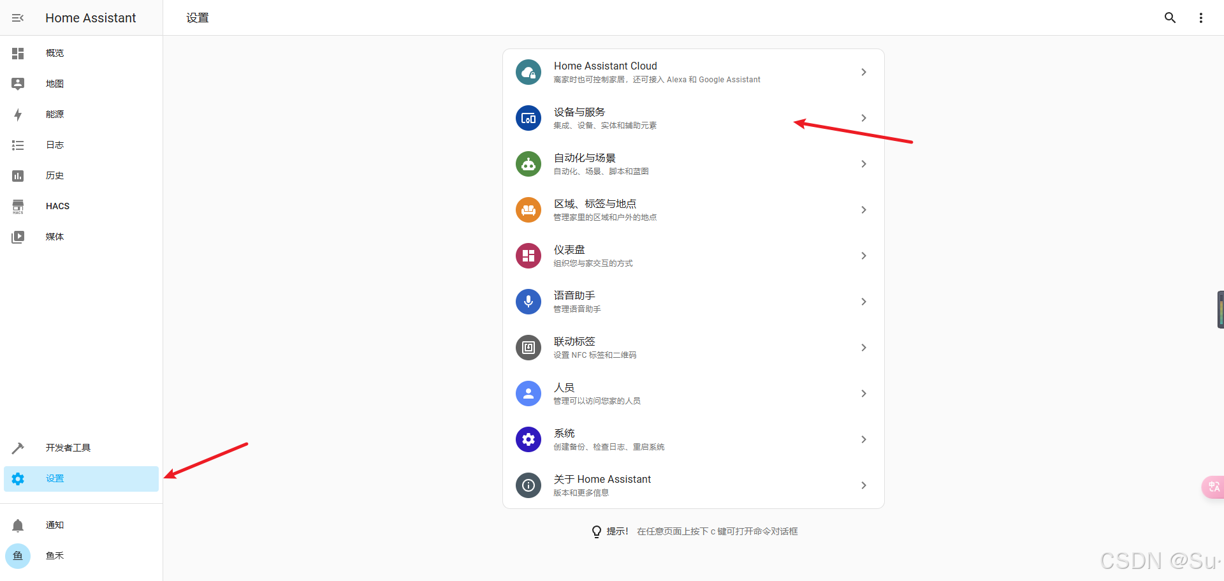Click the 系统 cog icon
Viewport: 1224px width, 581px height.
click(x=528, y=439)
